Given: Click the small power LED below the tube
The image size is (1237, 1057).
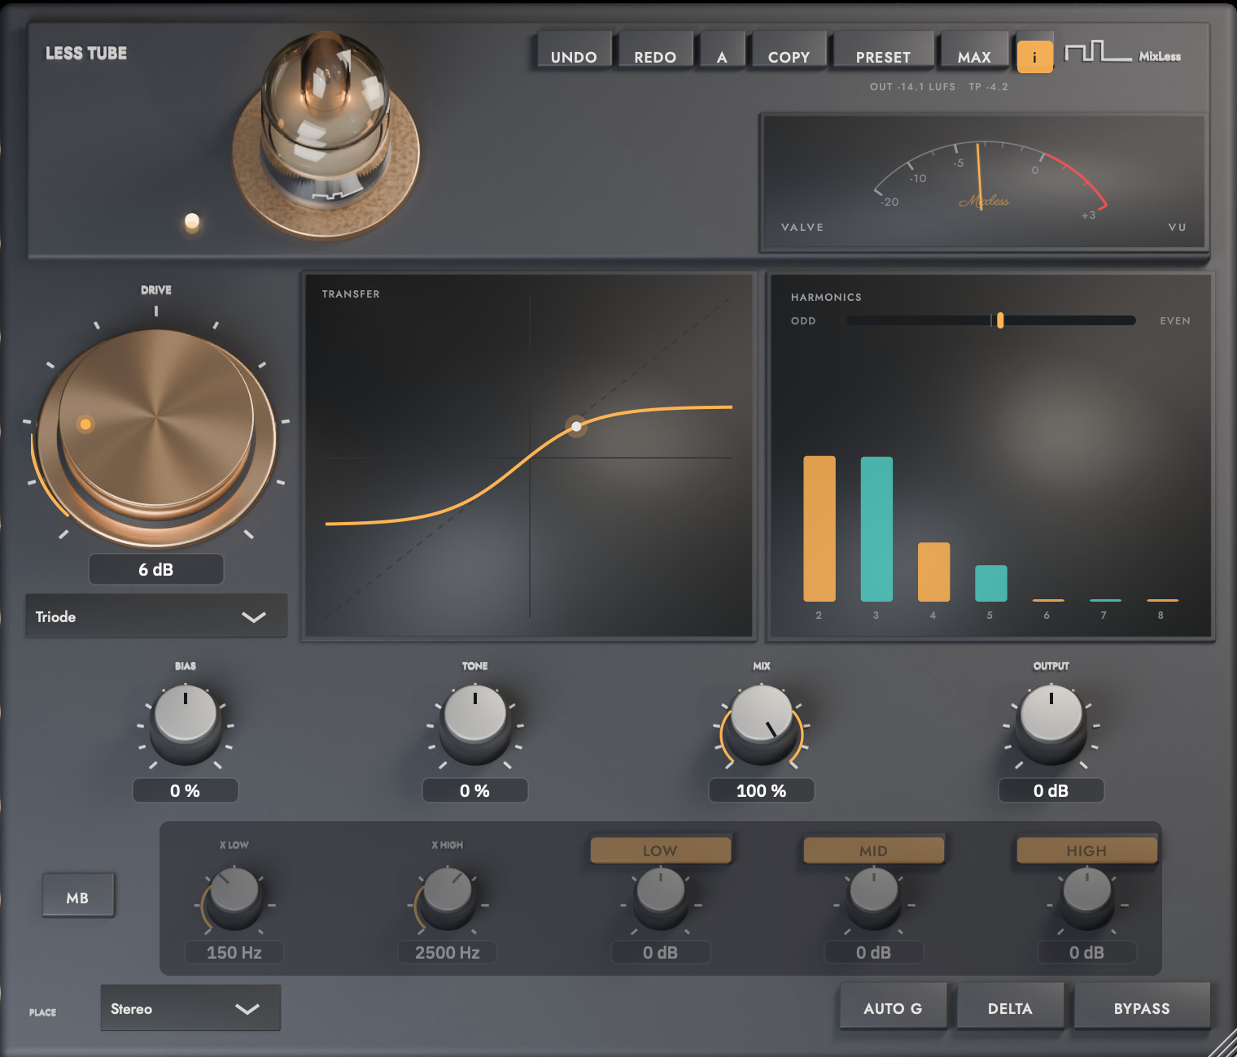Looking at the screenshot, I should point(192,221).
